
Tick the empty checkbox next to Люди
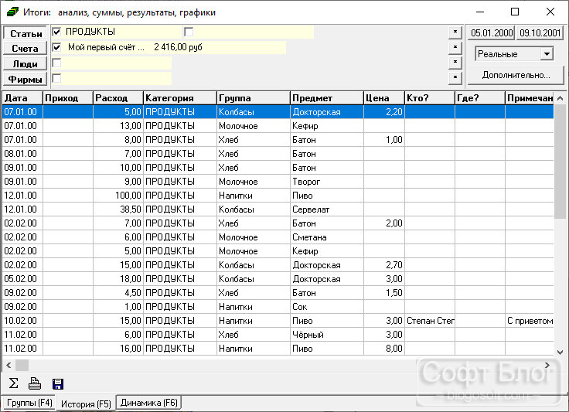click(56, 63)
